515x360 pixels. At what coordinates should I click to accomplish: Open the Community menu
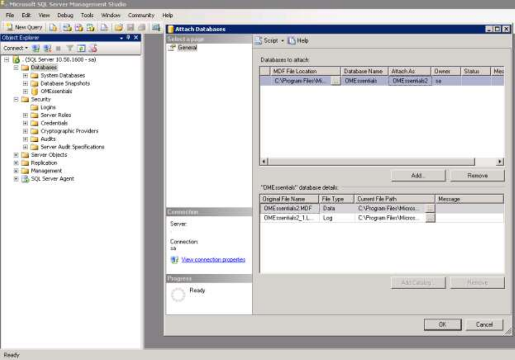141,15
